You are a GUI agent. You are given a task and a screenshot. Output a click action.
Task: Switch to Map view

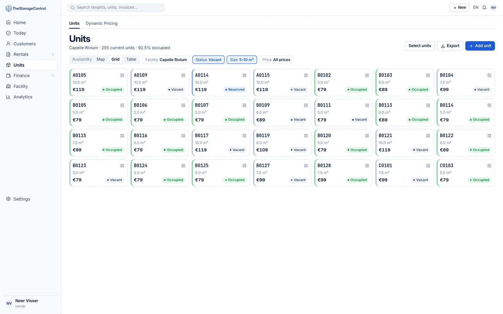(x=101, y=59)
